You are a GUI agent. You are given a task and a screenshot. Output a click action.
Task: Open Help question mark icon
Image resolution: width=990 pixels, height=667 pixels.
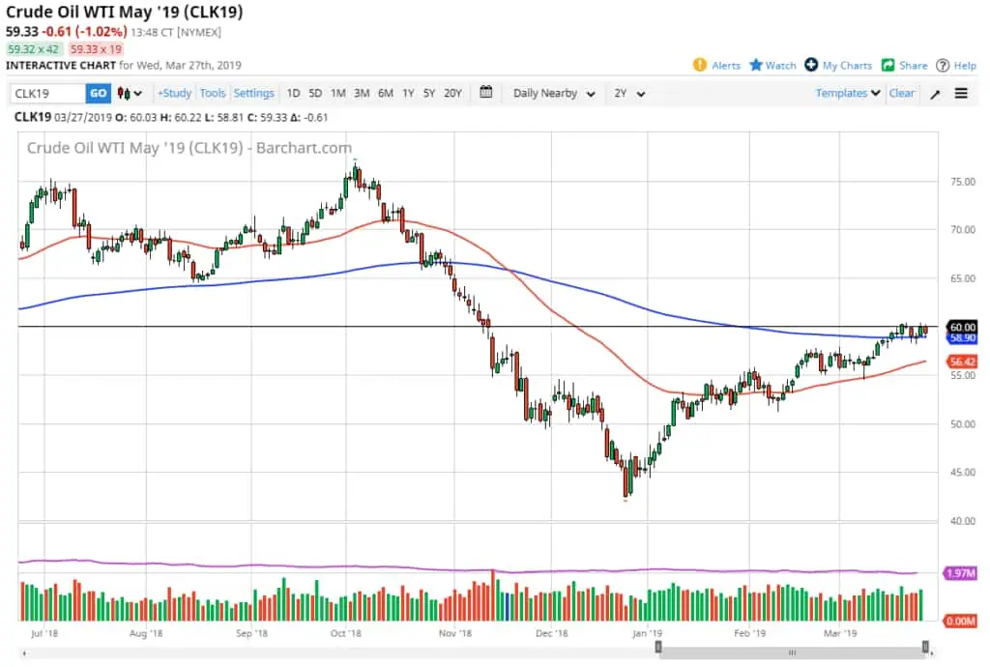pyautogui.click(x=943, y=66)
